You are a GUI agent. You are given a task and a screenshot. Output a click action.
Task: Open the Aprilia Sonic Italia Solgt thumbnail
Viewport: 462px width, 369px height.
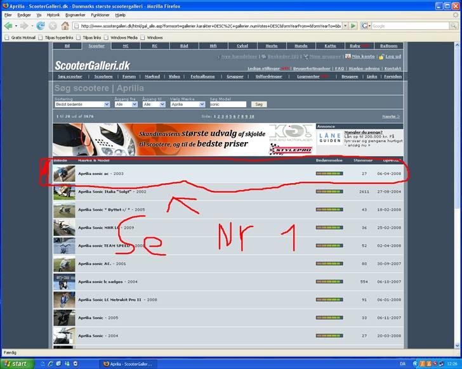point(64,191)
